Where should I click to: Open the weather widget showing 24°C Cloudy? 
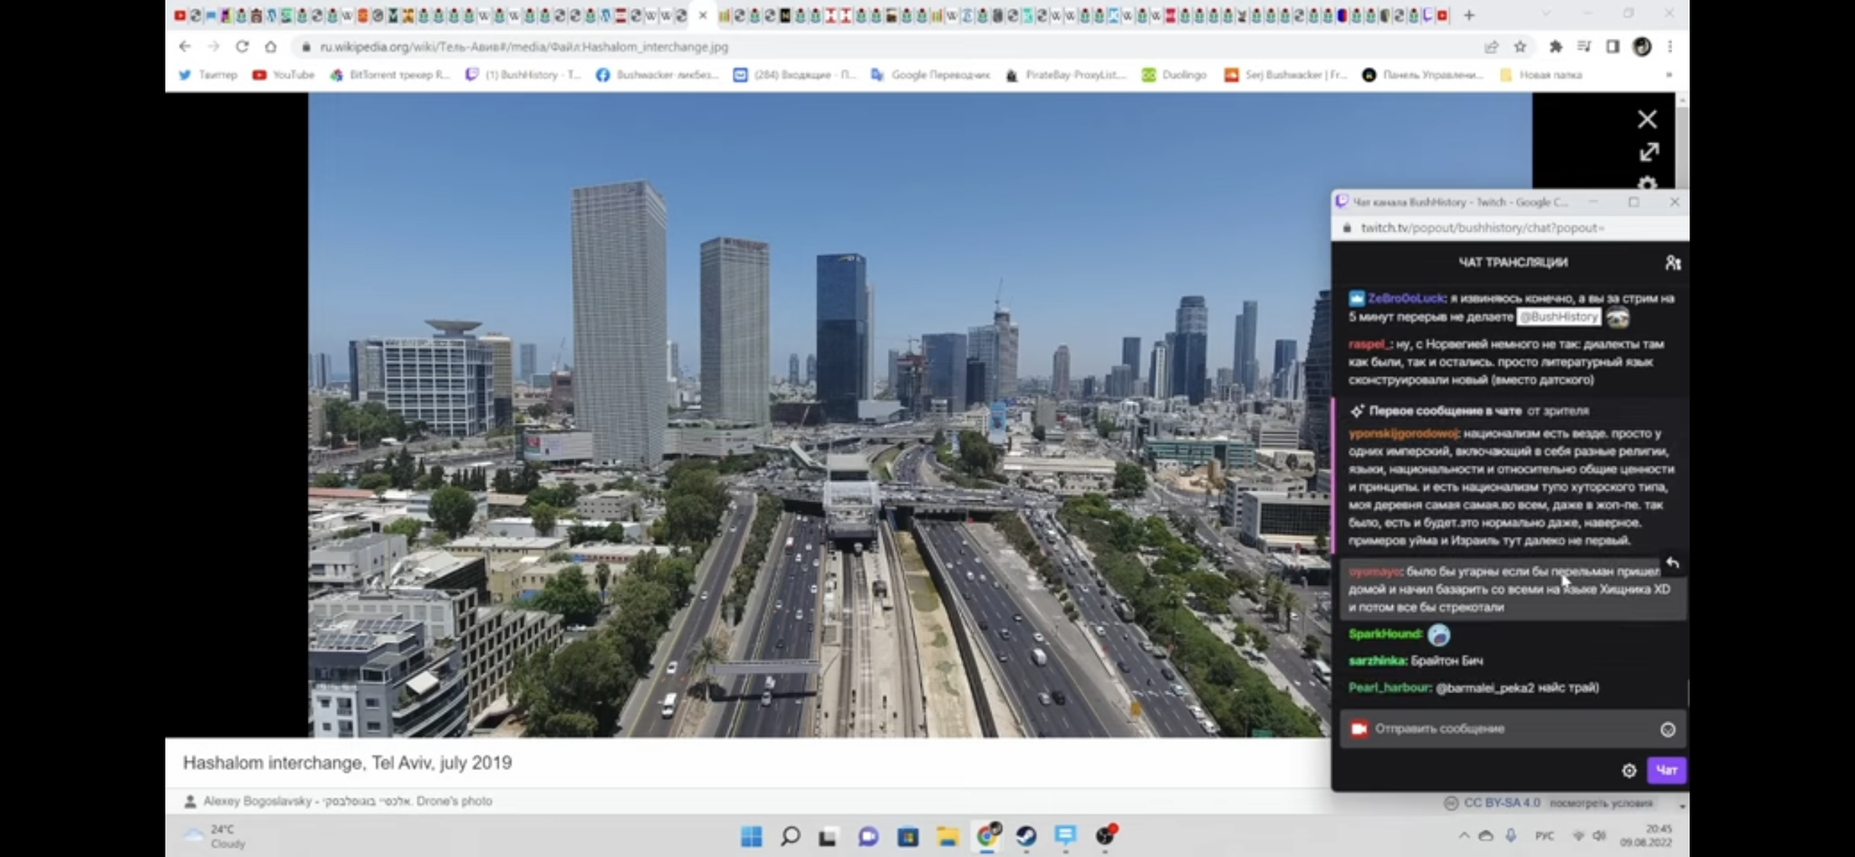pyautogui.click(x=216, y=836)
